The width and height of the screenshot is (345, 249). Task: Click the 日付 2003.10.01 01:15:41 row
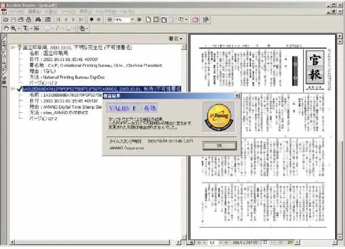point(64,59)
